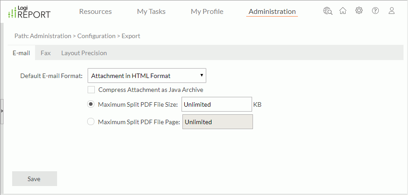The width and height of the screenshot is (408, 195).
Task: Select Maximum Split PDF File Page radio
Action: pos(91,121)
